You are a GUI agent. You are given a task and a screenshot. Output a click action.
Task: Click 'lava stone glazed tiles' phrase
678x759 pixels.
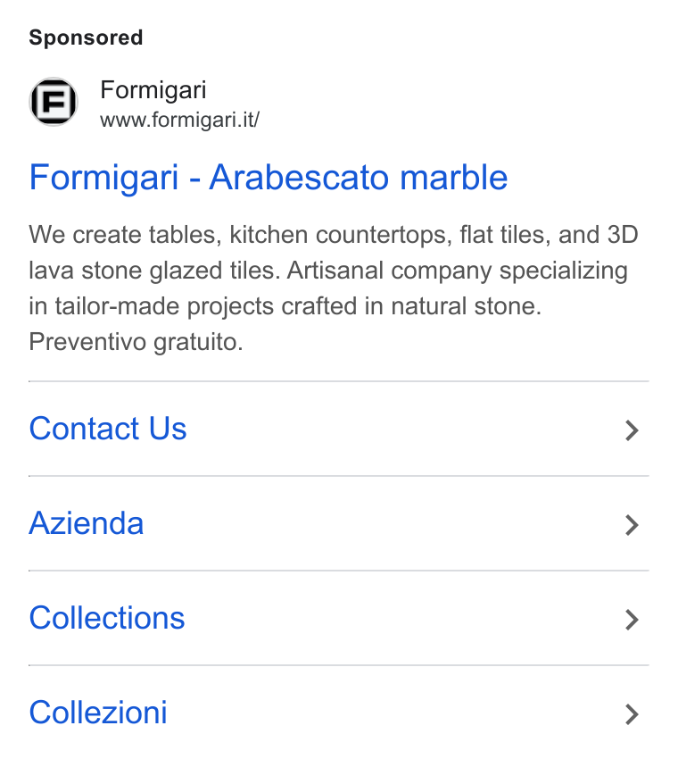coord(154,271)
